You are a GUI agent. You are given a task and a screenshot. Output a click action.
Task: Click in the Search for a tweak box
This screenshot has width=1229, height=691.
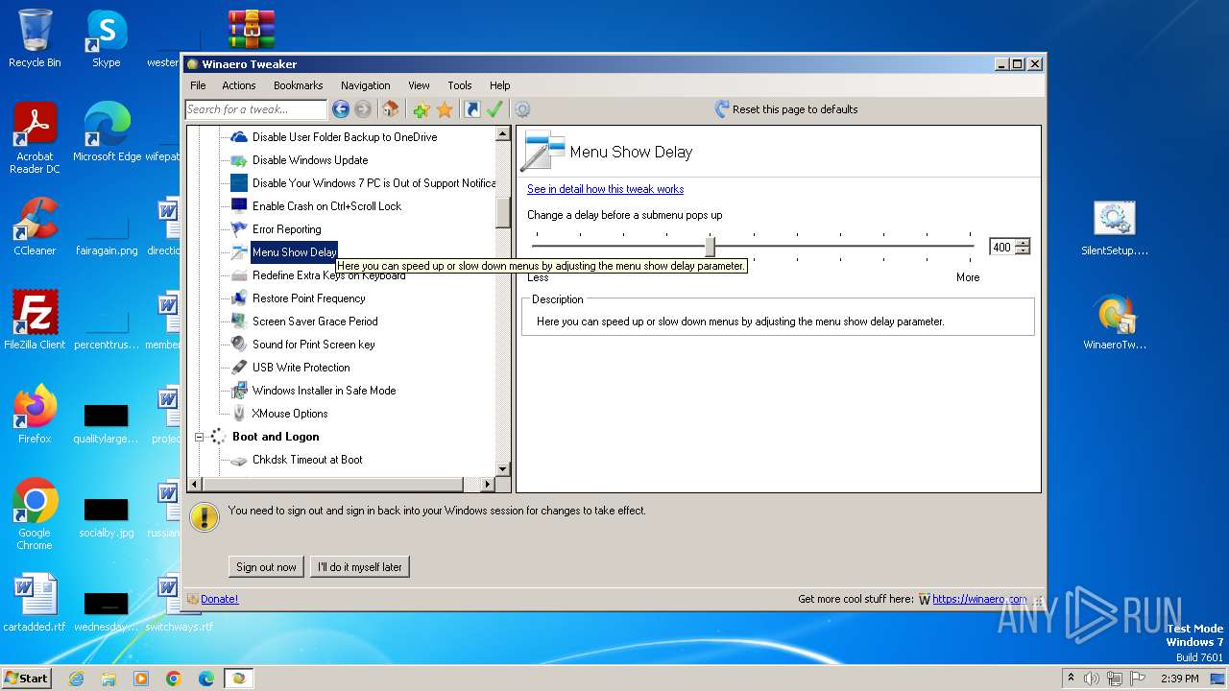[x=256, y=109]
